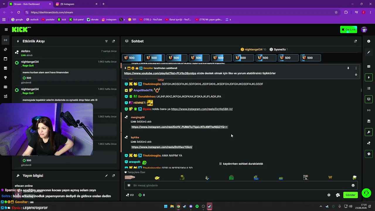This screenshot has height=211, width=375.
Task: Select the Stream - Kick Dashboard tab
Action: [30, 4]
